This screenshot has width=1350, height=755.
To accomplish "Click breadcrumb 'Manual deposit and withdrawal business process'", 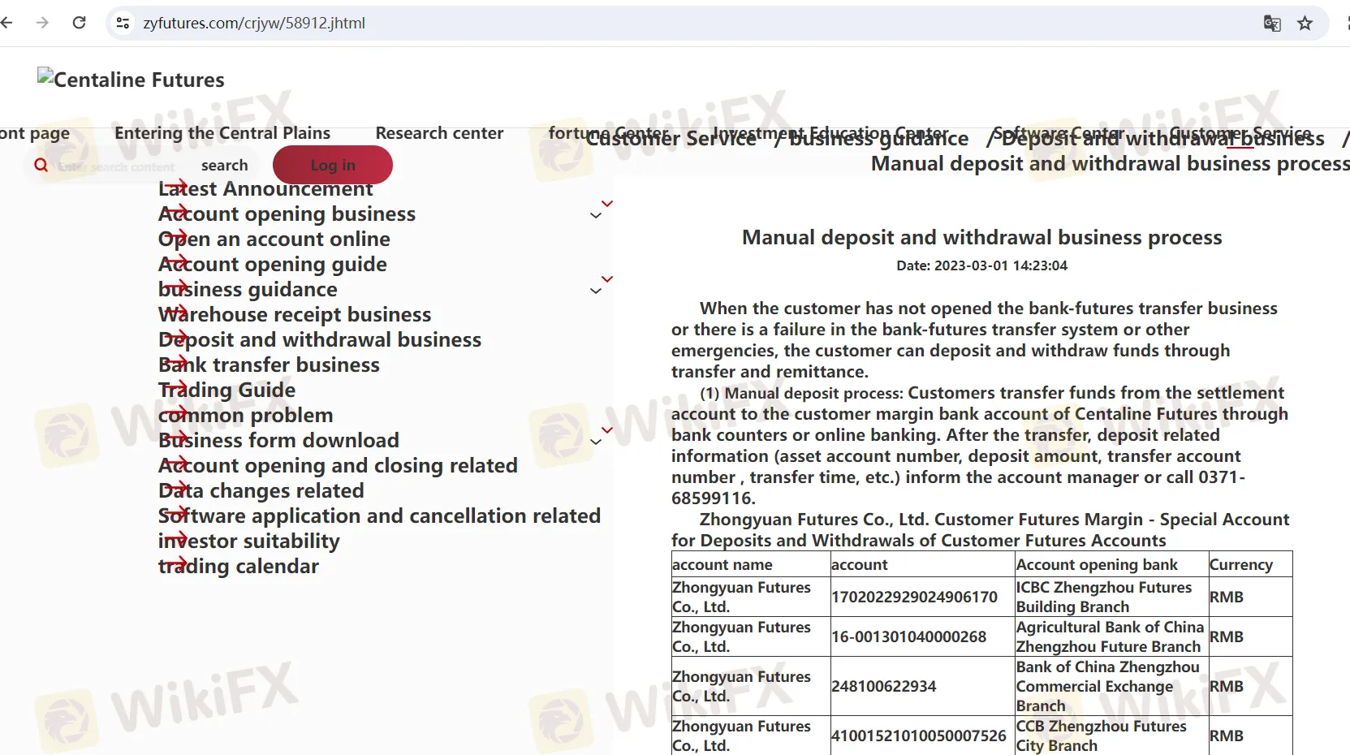I will click(1110, 164).
